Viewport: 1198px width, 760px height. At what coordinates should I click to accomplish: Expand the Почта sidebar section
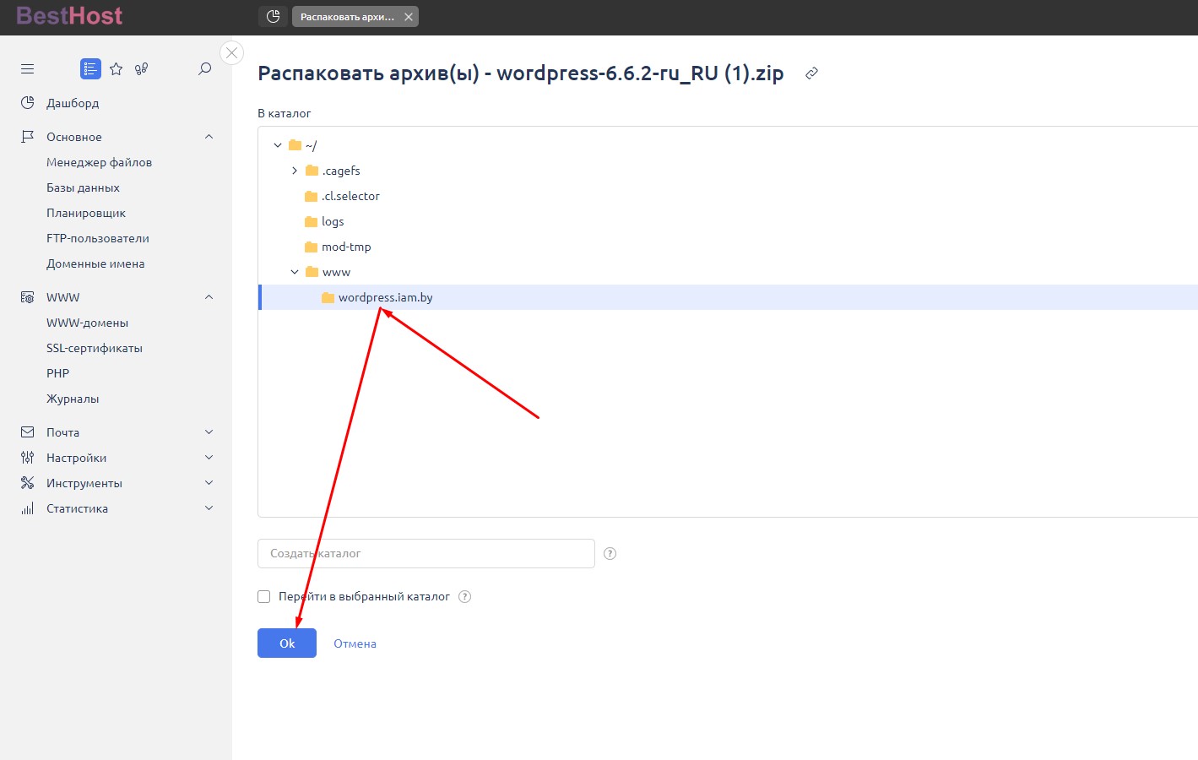pos(209,432)
